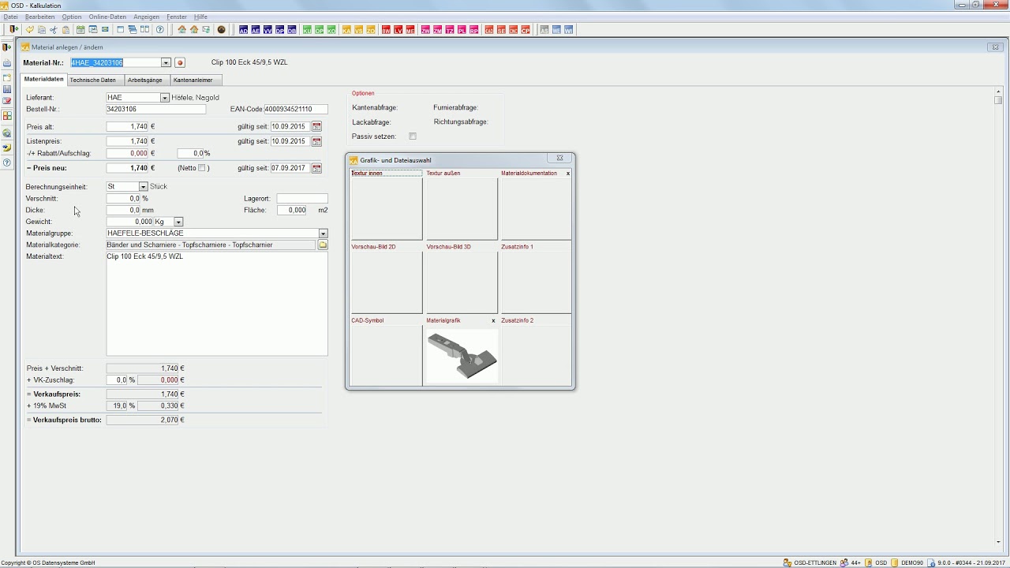
Task: Select the green KU toolbar icon
Action: (x=308, y=30)
